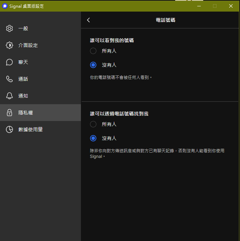The image size is (240, 241).
Task: Click the Signal logo in the title bar
Action: click(5, 6)
